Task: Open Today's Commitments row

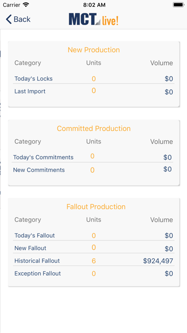Action: [93, 157]
